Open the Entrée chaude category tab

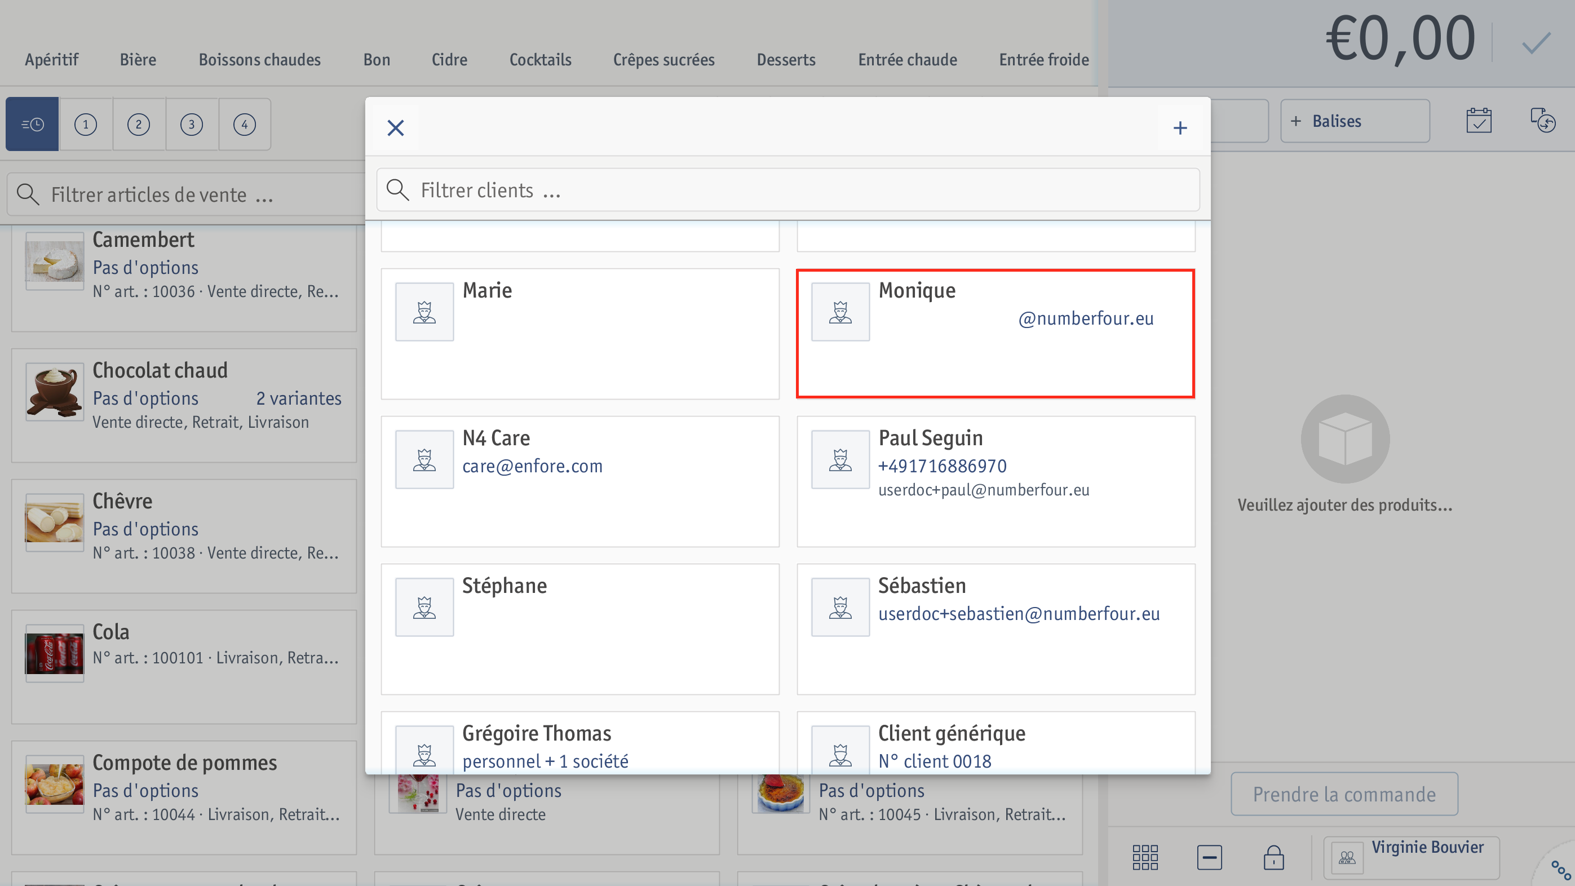click(908, 59)
